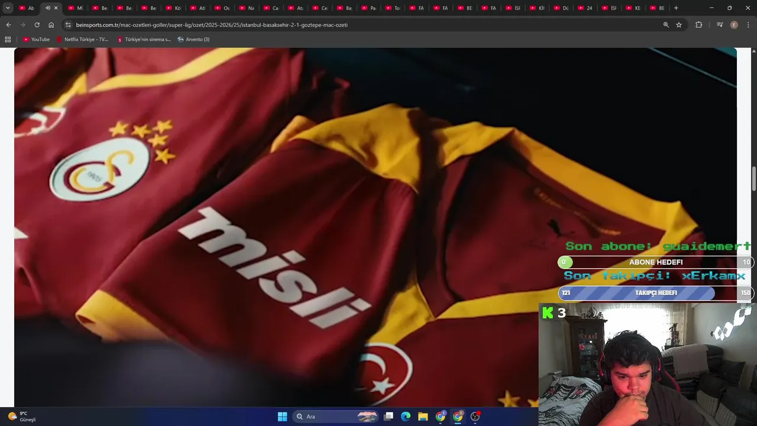757x426 pixels.
Task: Bookmark this page with the star
Action: 679,25
